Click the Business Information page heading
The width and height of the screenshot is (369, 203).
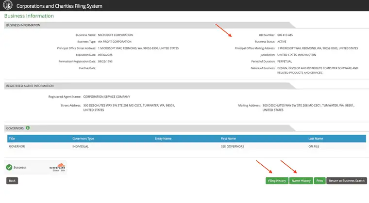[29, 16]
